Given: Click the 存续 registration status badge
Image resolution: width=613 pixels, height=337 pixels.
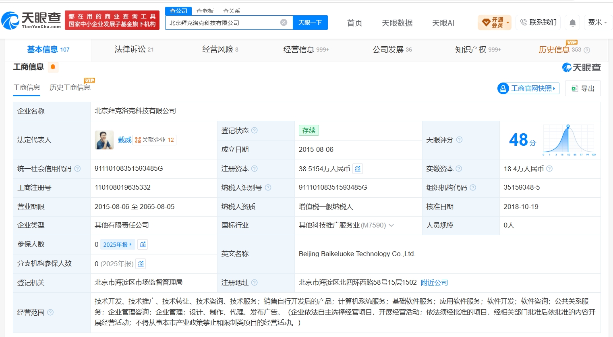Looking at the screenshot, I should [309, 130].
